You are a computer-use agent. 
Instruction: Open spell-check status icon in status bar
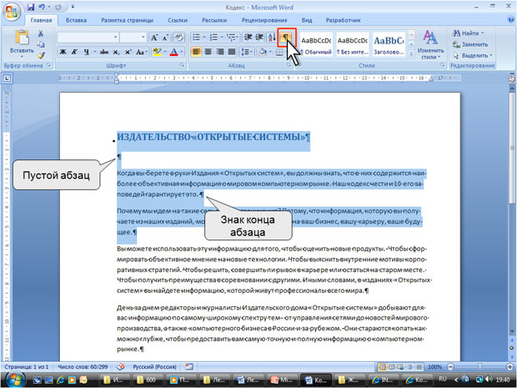[x=121, y=366]
